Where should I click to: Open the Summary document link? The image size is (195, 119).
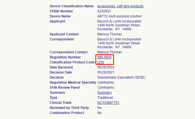click(104, 93)
